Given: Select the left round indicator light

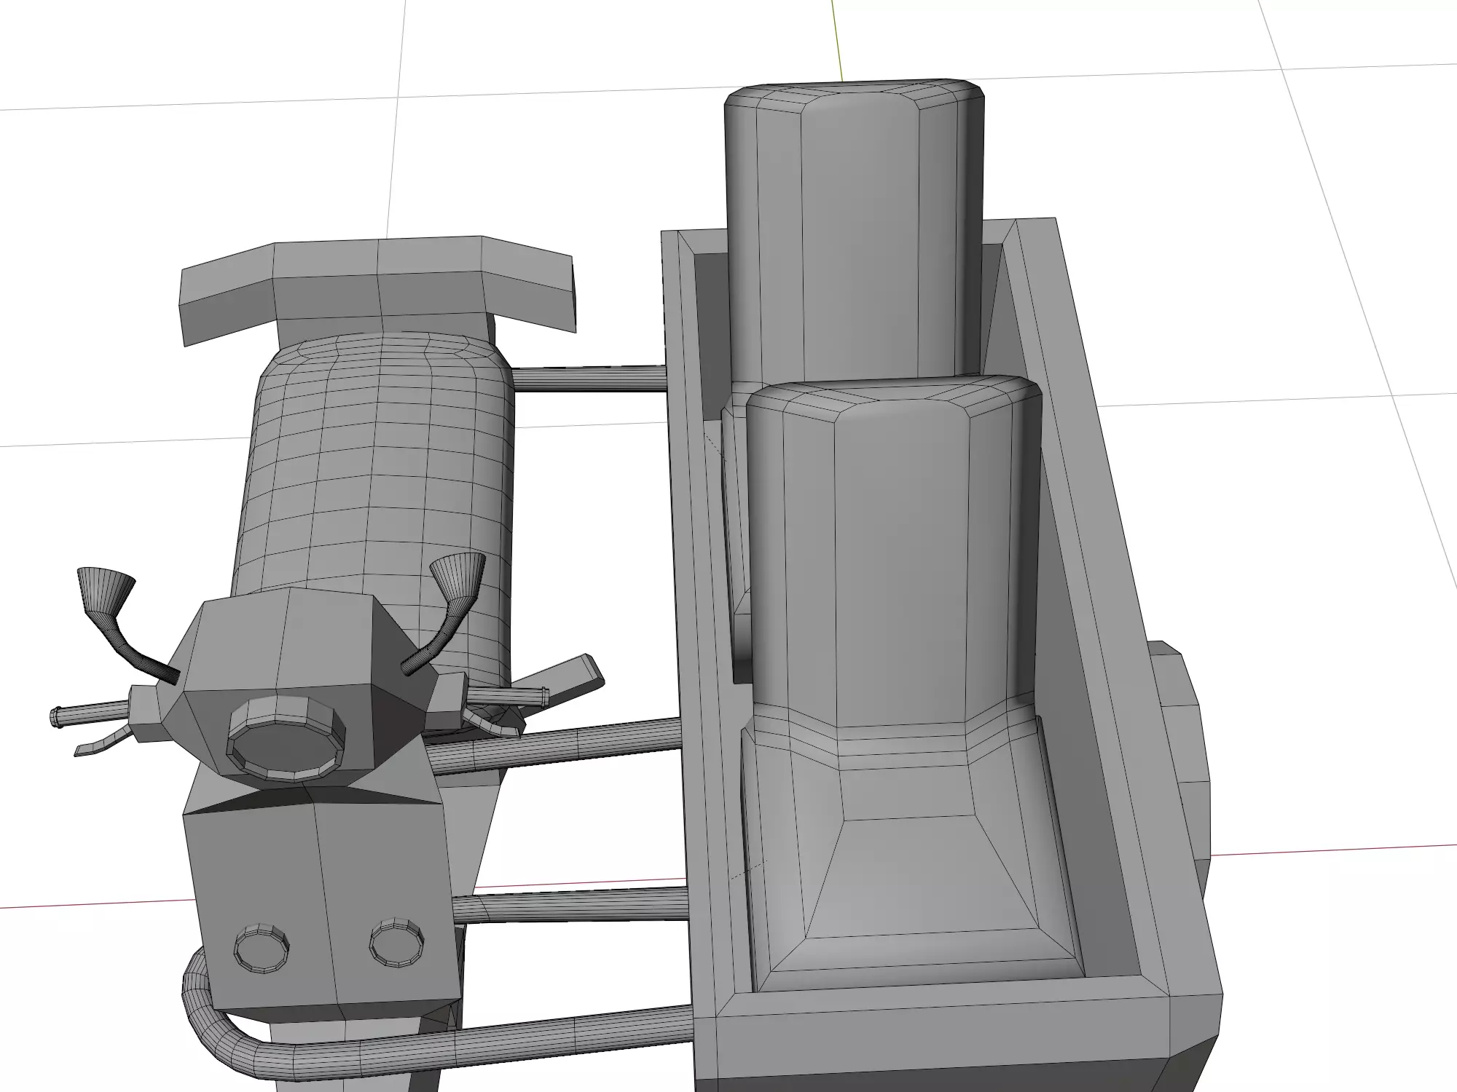Looking at the screenshot, I should [x=261, y=949].
